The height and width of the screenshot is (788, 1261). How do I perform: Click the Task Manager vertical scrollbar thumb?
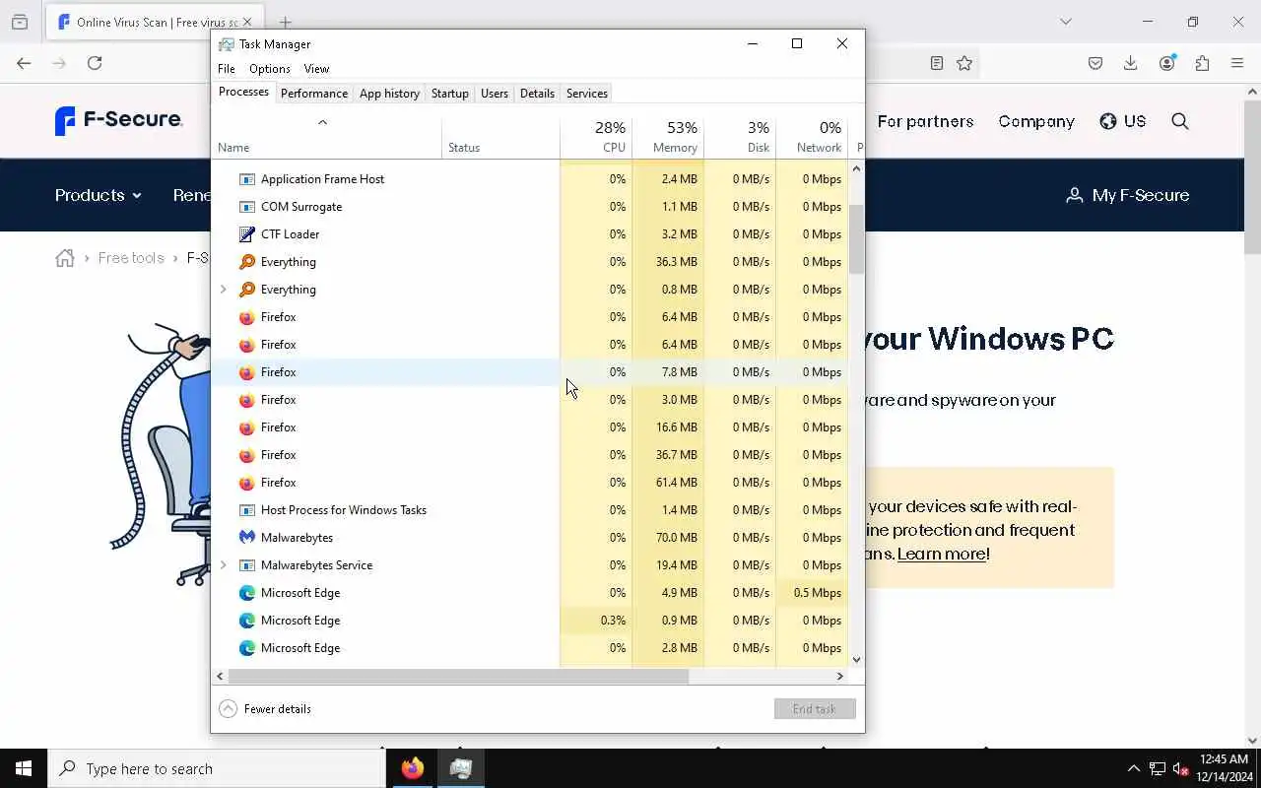click(856, 238)
